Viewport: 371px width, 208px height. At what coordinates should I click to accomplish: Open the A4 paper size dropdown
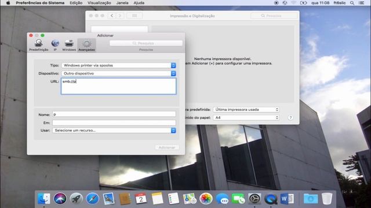pos(246,117)
